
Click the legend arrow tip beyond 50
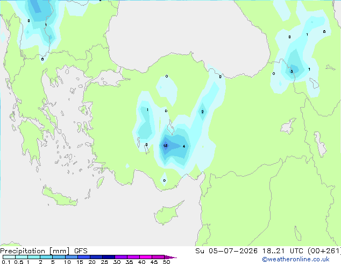coord(170,257)
